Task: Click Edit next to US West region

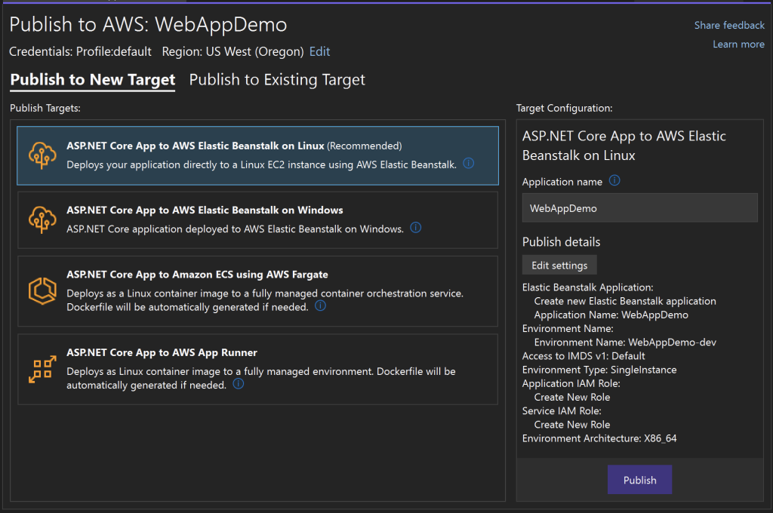Action: click(x=319, y=51)
